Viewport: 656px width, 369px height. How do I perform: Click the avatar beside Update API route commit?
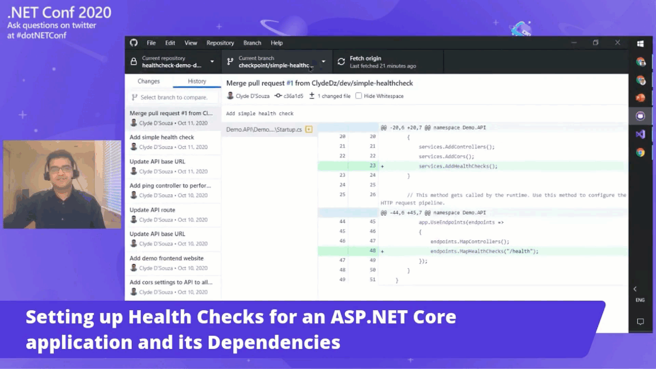pos(134,219)
